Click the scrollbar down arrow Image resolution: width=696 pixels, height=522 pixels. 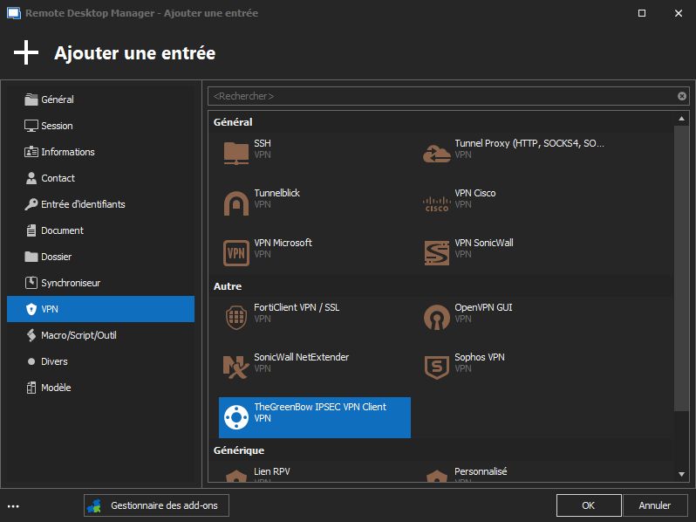(682, 474)
